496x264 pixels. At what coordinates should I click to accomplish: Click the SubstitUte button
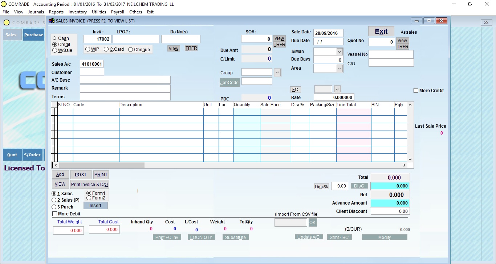tap(236, 238)
